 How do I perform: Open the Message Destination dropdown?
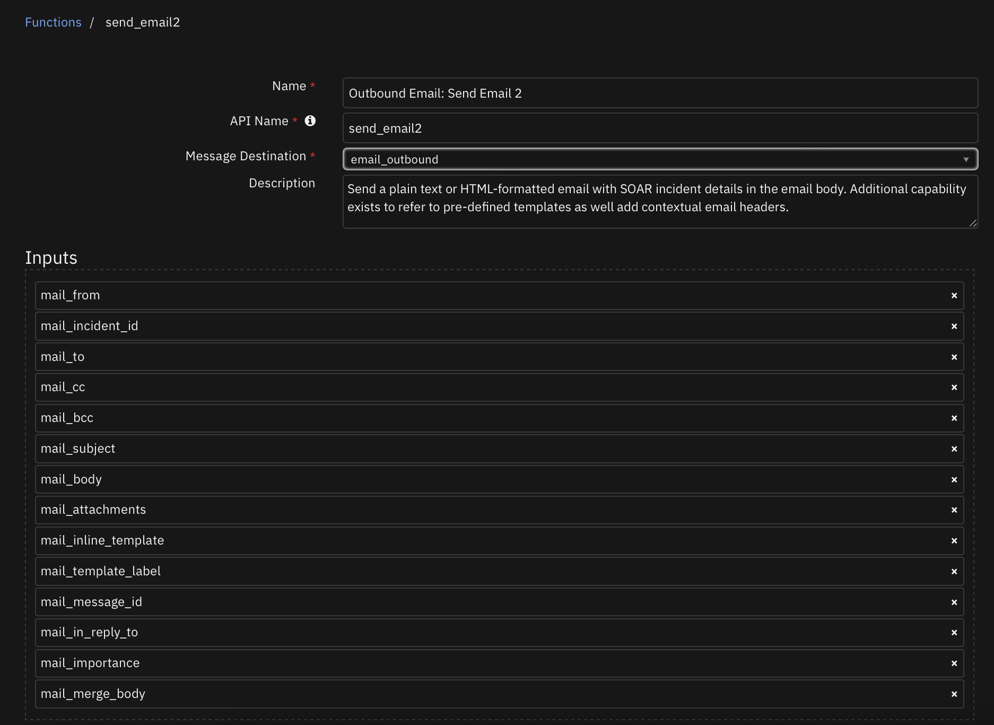660,159
